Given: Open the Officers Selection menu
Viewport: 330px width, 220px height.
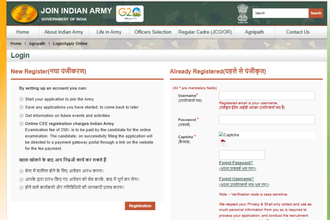Looking at the screenshot, I should click(153, 32).
